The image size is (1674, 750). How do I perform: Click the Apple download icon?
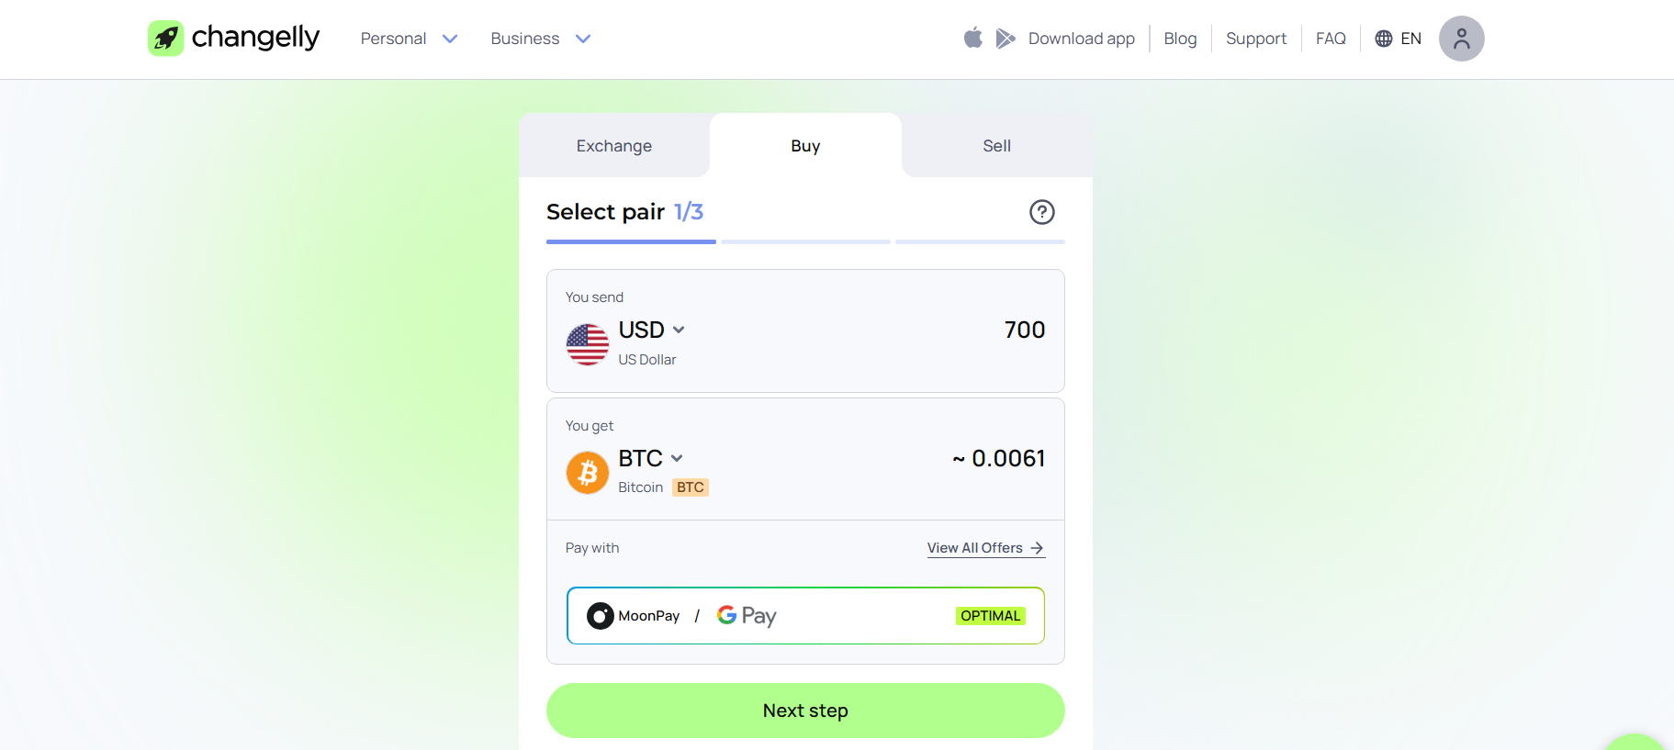[972, 38]
